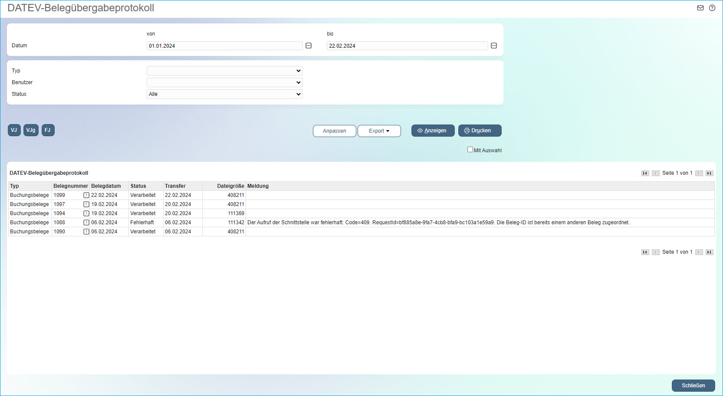The image size is (723, 396).
Task: Go to first page in top pager
Action: click(645, 173)
